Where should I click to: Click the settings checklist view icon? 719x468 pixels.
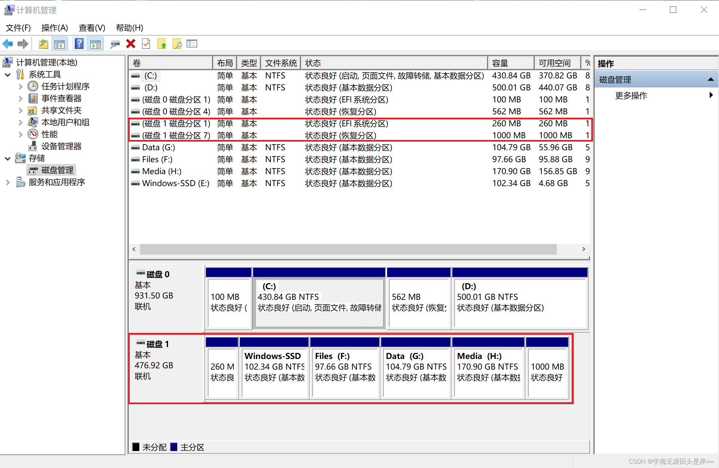coord(192,44)
